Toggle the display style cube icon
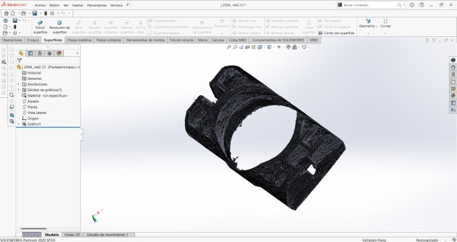 click(269, 47)
